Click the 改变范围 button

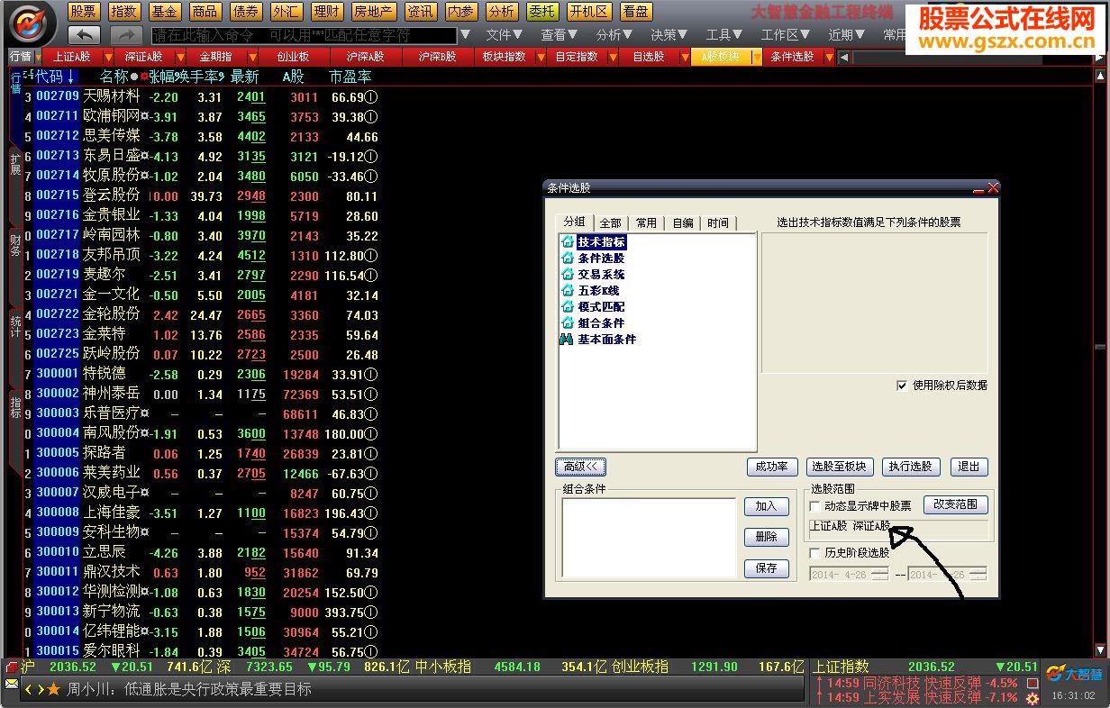[956, 504]
